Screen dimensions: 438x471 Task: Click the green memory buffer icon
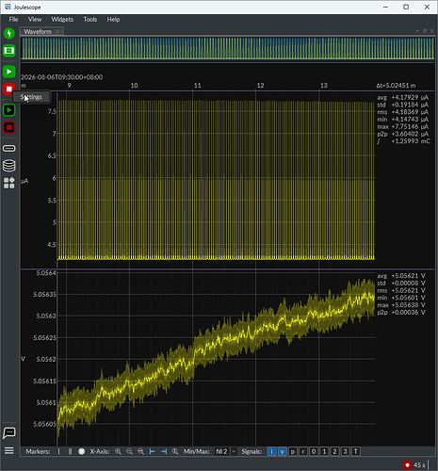(x=9, y=51)
